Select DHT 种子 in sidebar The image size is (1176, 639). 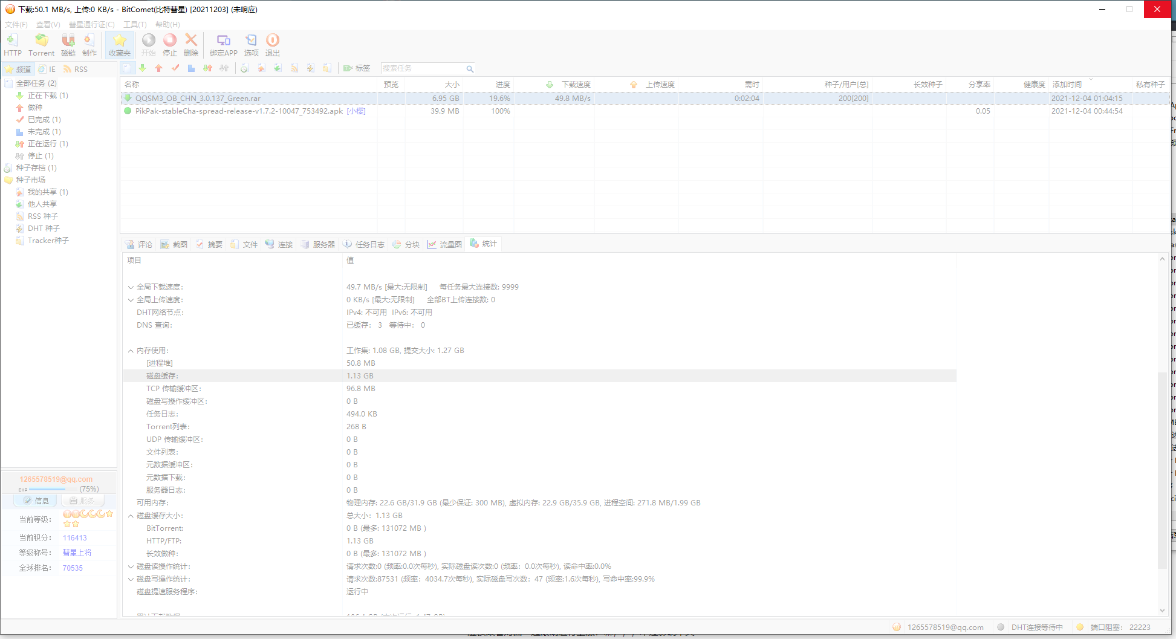click(44, 229)
